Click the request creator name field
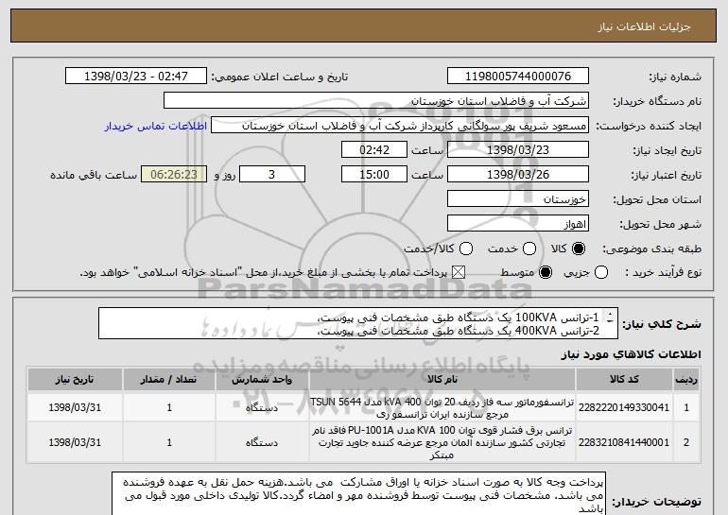Image resolution: width=728 pixels, height=515 pixels. click(400, 126)
